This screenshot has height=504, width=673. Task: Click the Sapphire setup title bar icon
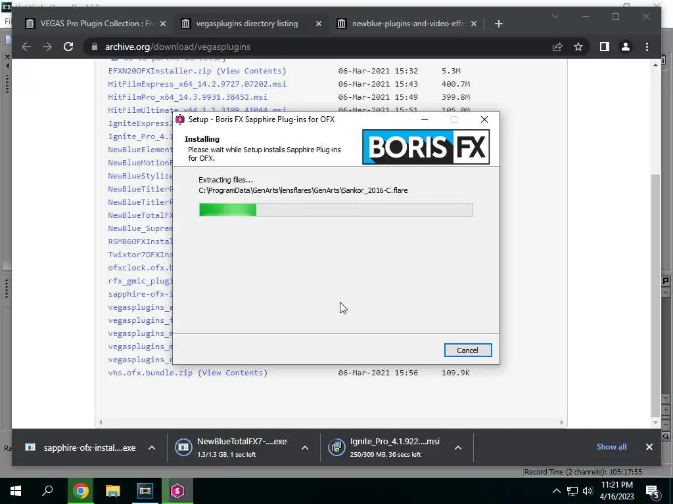point(180,119)
